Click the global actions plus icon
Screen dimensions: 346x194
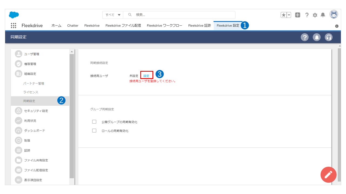(298, 15)
